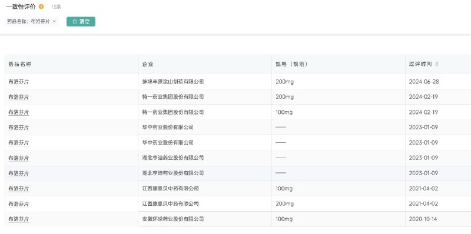Open 布洛芬片 link in first 华中药业 row
This screenshot has height=234, width=471.
[x=19, y=128]
